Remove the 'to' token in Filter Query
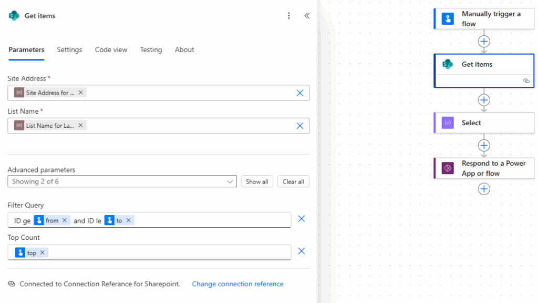This screenshot has height=303, width=538. pos(129,220)
